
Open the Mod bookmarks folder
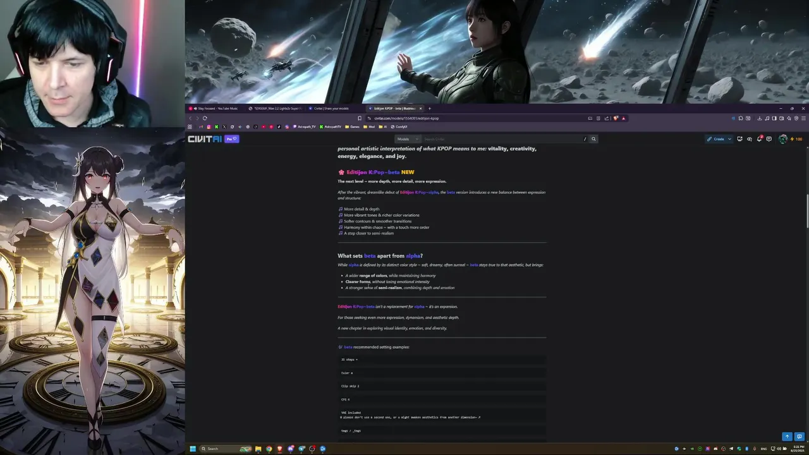point(369,126)
